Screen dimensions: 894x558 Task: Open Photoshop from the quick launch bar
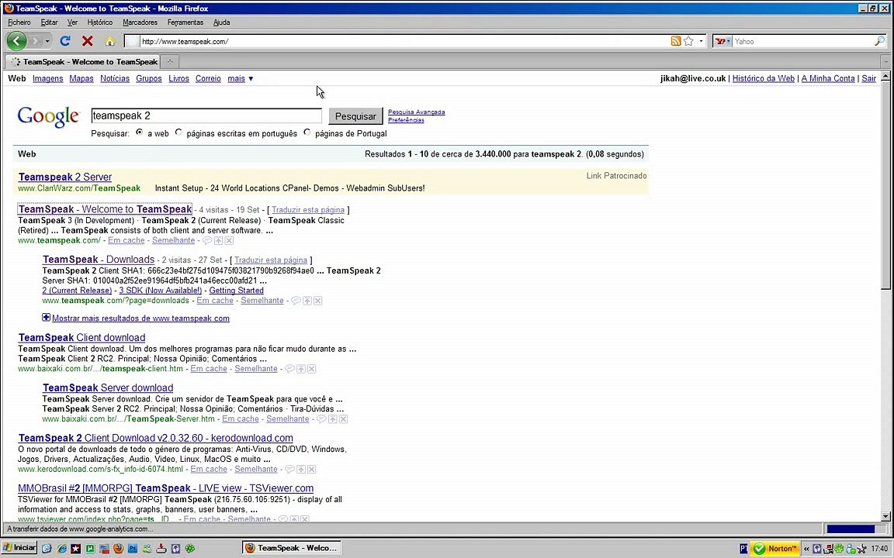click(132, 549)
